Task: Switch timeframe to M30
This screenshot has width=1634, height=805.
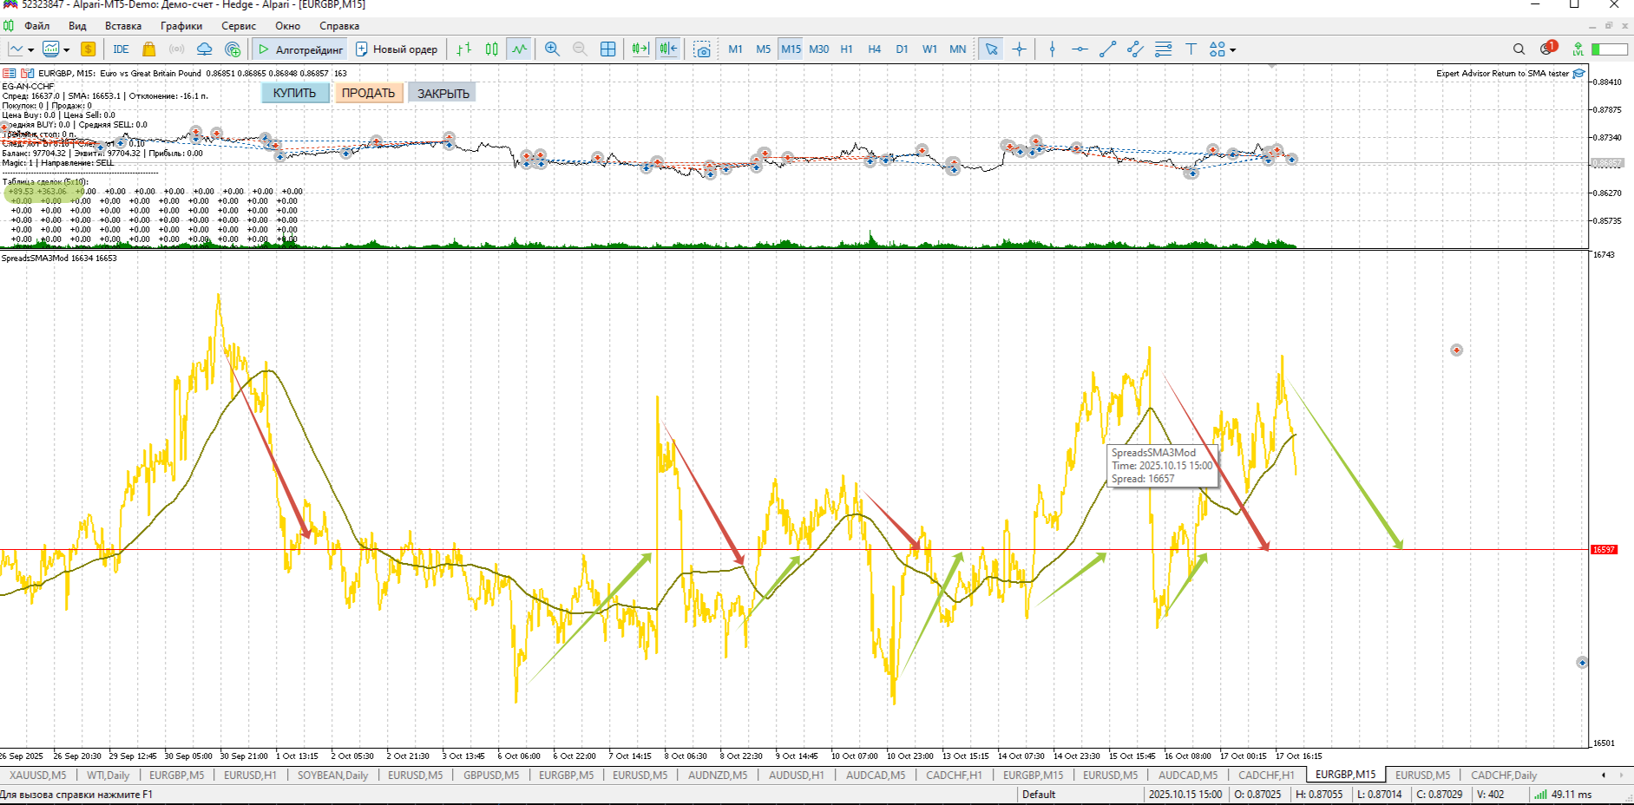Action: (x=818, y=49)
